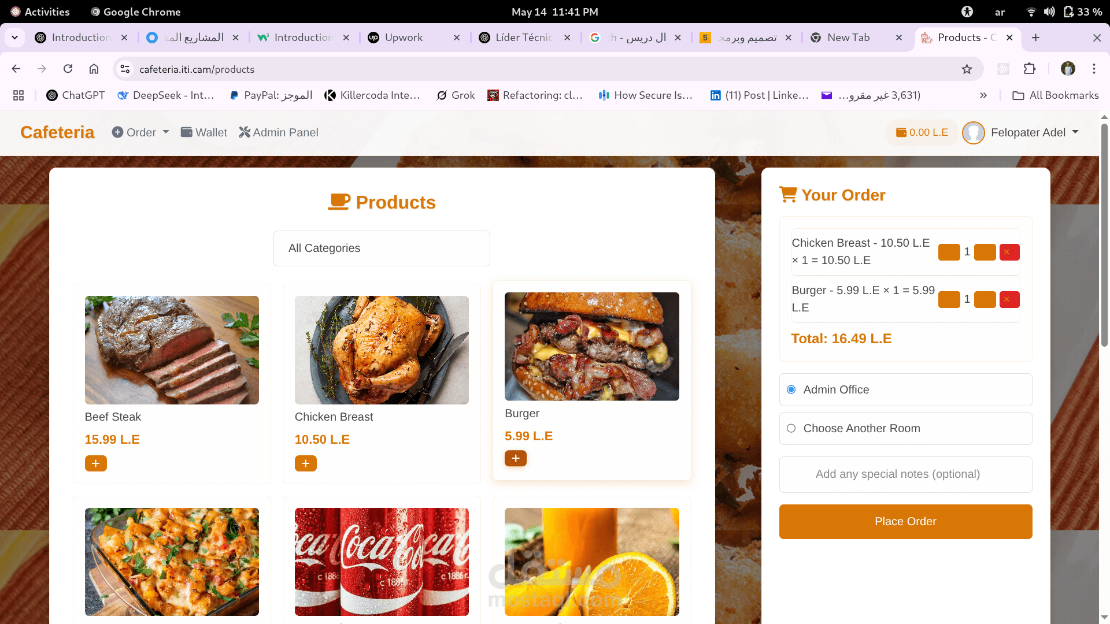Add Chicken Breast with its plus button

(305, 463)
